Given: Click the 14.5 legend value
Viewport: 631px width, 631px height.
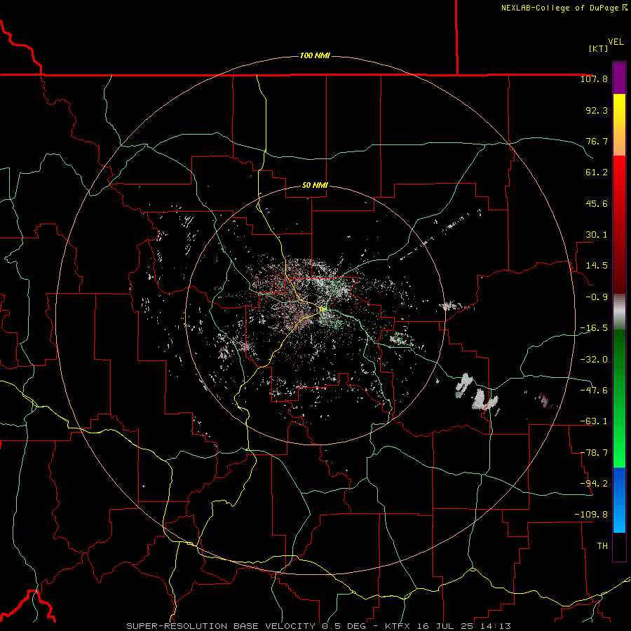Looking at the screenshot, I should [x=597, y=266].
